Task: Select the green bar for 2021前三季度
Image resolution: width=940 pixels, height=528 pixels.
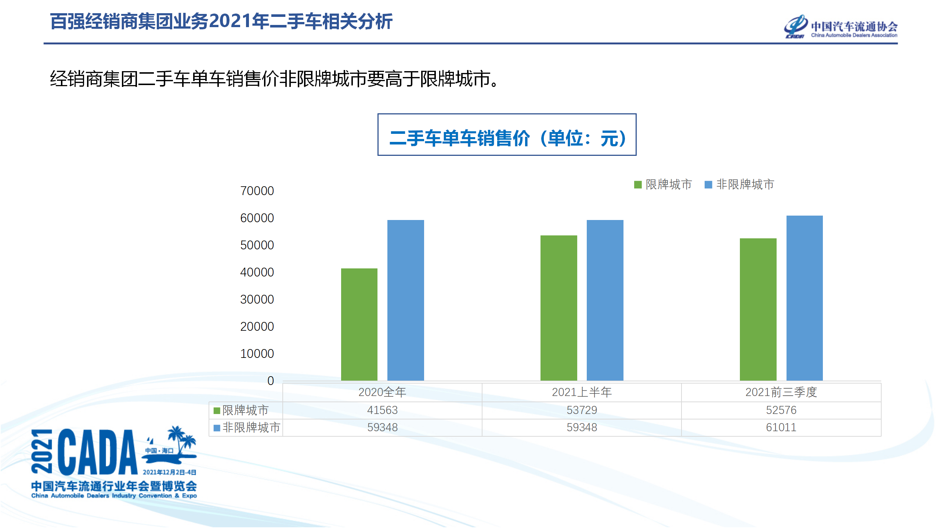Action: click(x=758, y=310)
